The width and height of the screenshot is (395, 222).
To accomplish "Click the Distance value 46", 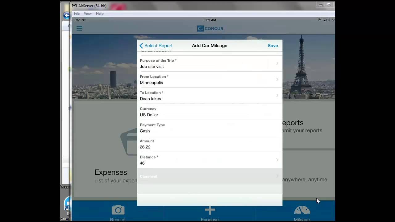I will pos(142,163).
